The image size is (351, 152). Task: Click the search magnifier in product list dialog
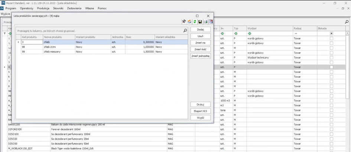tap(185, 31)
